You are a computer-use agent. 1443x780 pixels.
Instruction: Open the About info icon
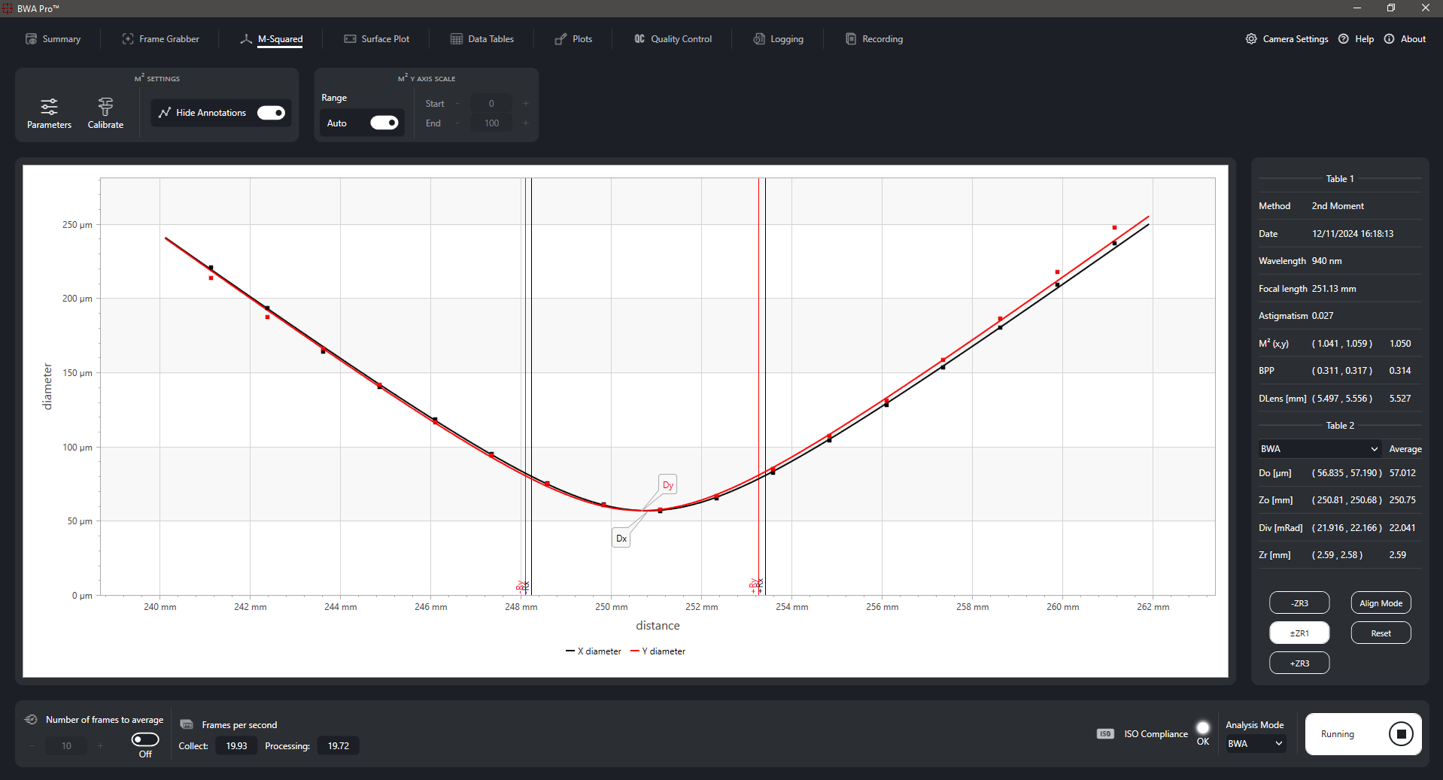click(x=1389, y=39)
